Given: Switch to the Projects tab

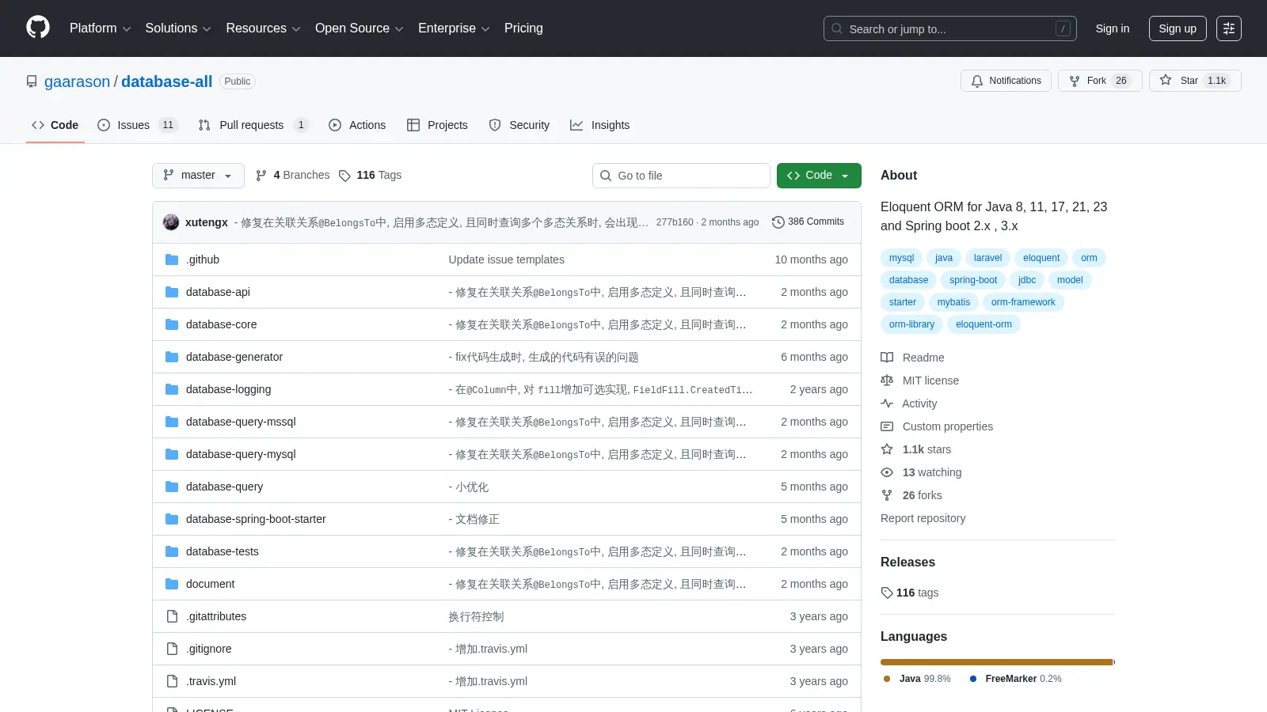Looking at the screenshot, I should pyautogui.click(x=437, y=125).
